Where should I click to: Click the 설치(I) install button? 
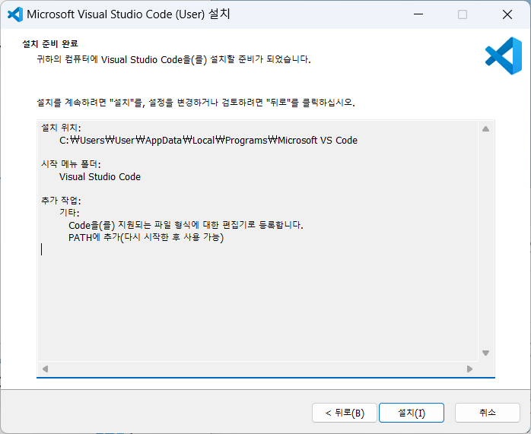[411, 413]
